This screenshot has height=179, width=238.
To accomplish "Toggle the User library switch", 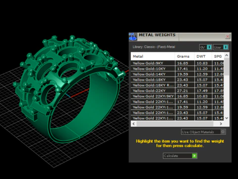I will pos(221,47).
